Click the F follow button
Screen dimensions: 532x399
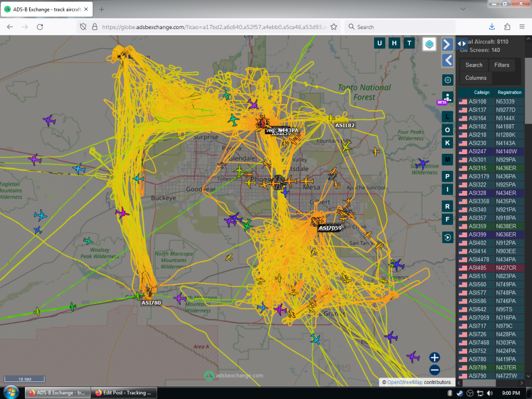[447, 219]
